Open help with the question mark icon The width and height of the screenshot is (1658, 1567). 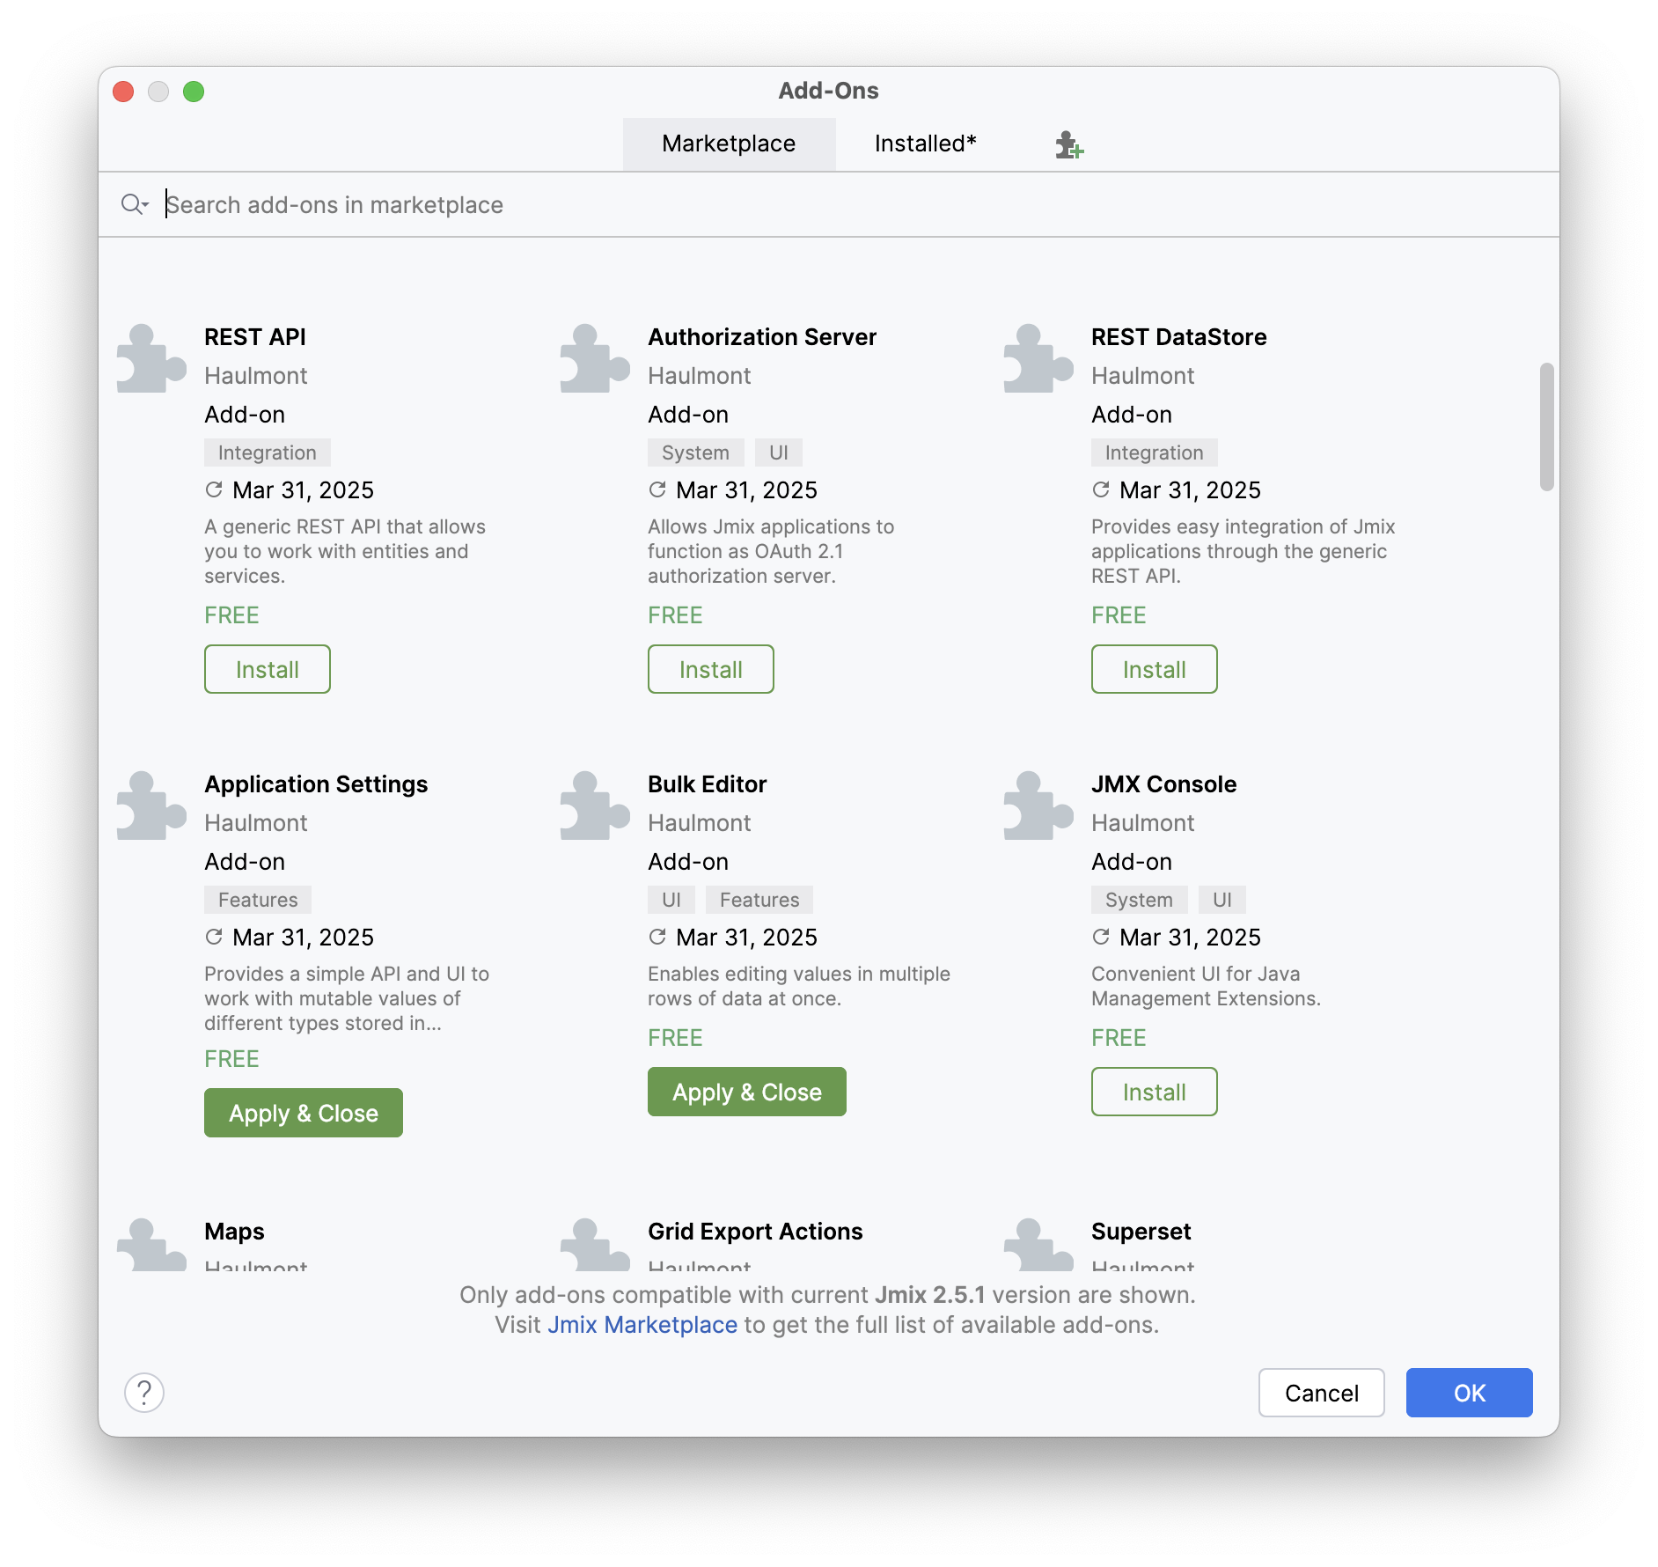[144, 1393]
